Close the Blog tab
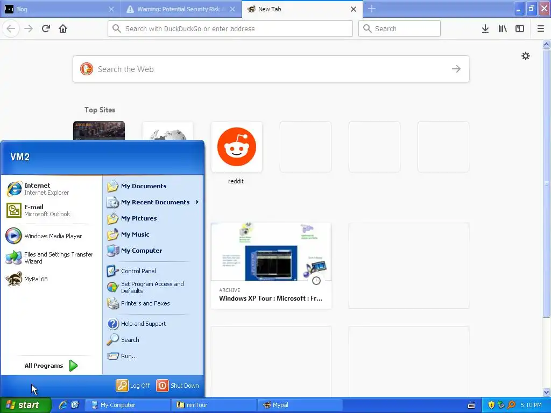The image size is (551, 413). coord(111,9)
